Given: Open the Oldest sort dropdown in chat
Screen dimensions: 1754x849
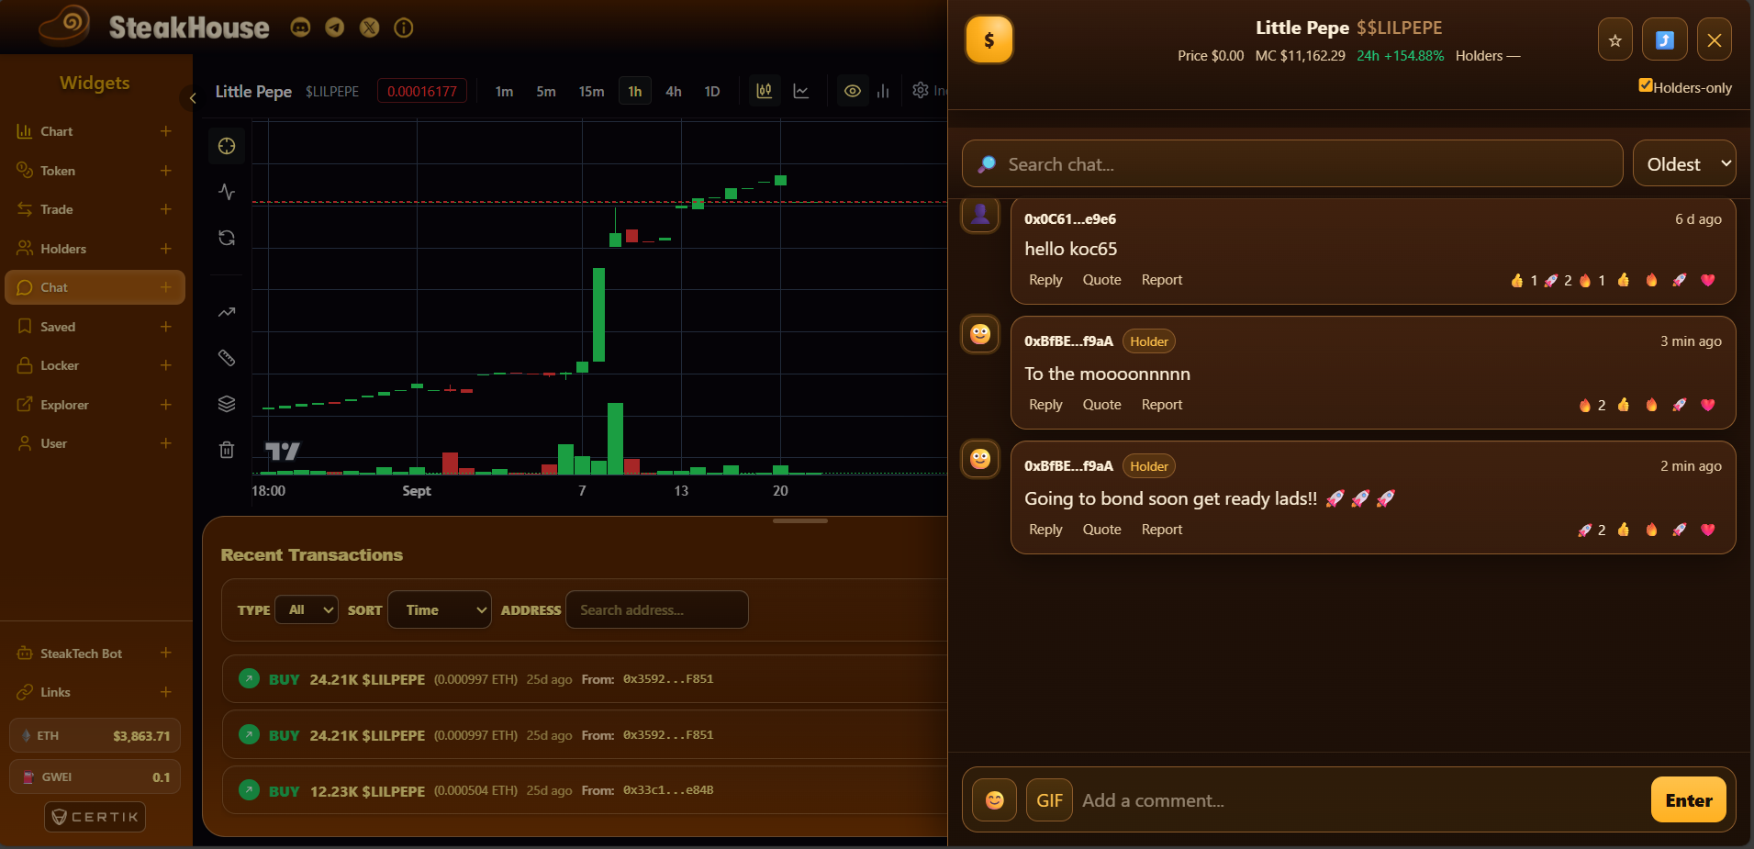Looking at the screenshot, I should [1683, 164].
